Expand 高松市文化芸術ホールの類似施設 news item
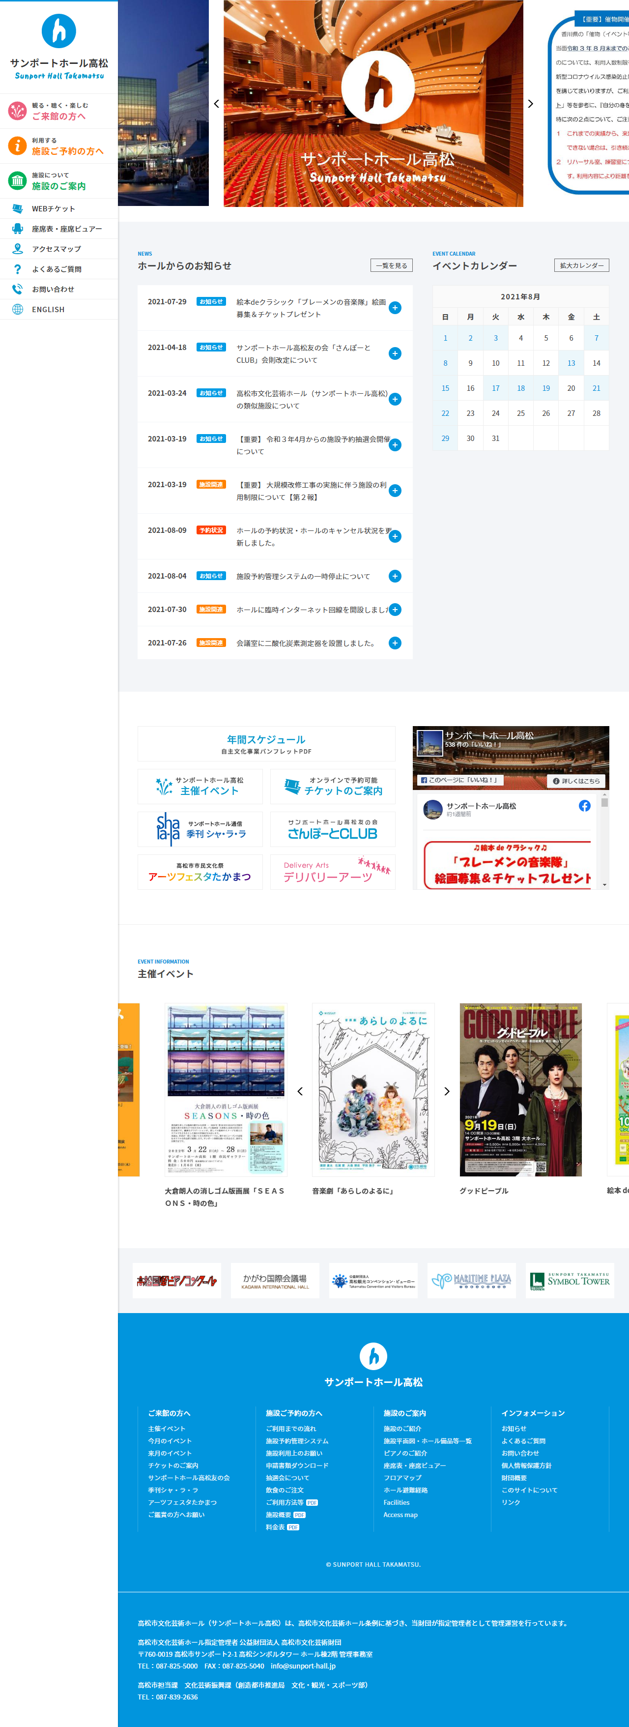The width and height of the screenshot is (629, 1727). 395,399
